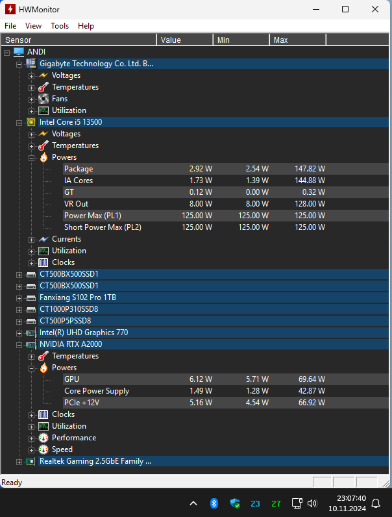Click the Currents blue lightning icon

[43, 239]
